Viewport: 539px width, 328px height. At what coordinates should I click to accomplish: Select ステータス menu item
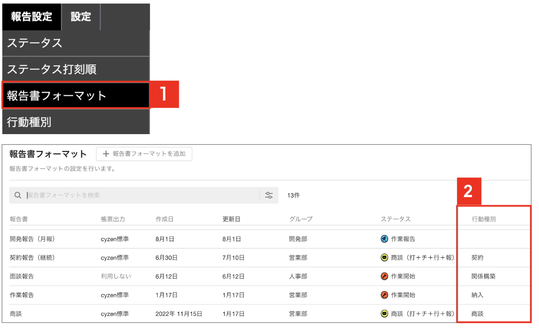[76, 43]
